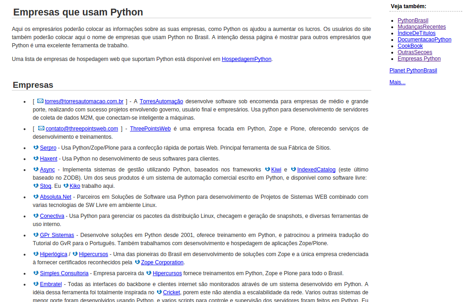Click the globe icon beside GPr Sistemas
This screenshot has height=302, width=465.
(x=36, y=235)
